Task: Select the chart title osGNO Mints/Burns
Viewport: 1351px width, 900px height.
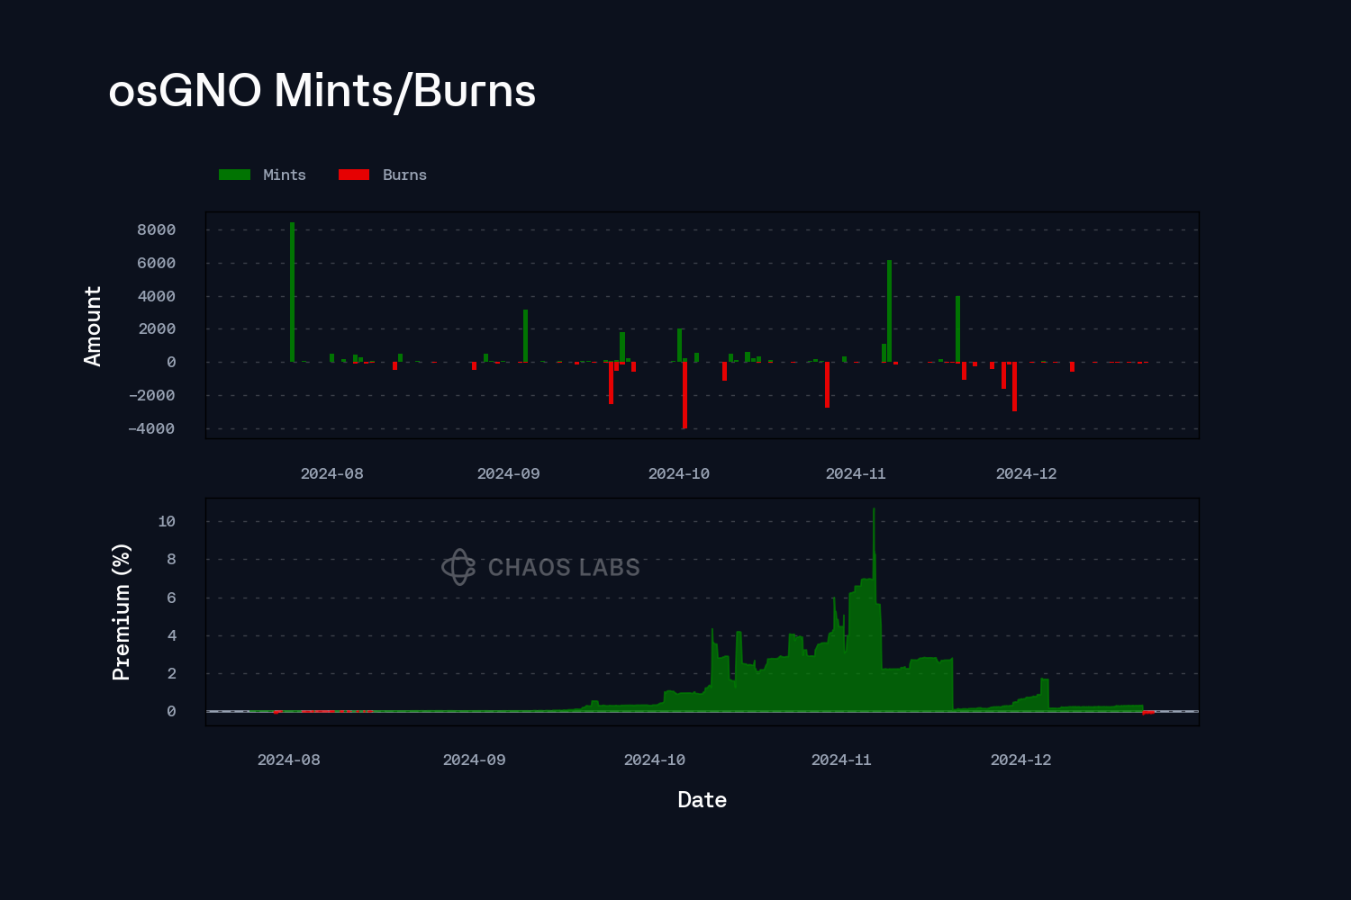Action: (x=322, y=91)
